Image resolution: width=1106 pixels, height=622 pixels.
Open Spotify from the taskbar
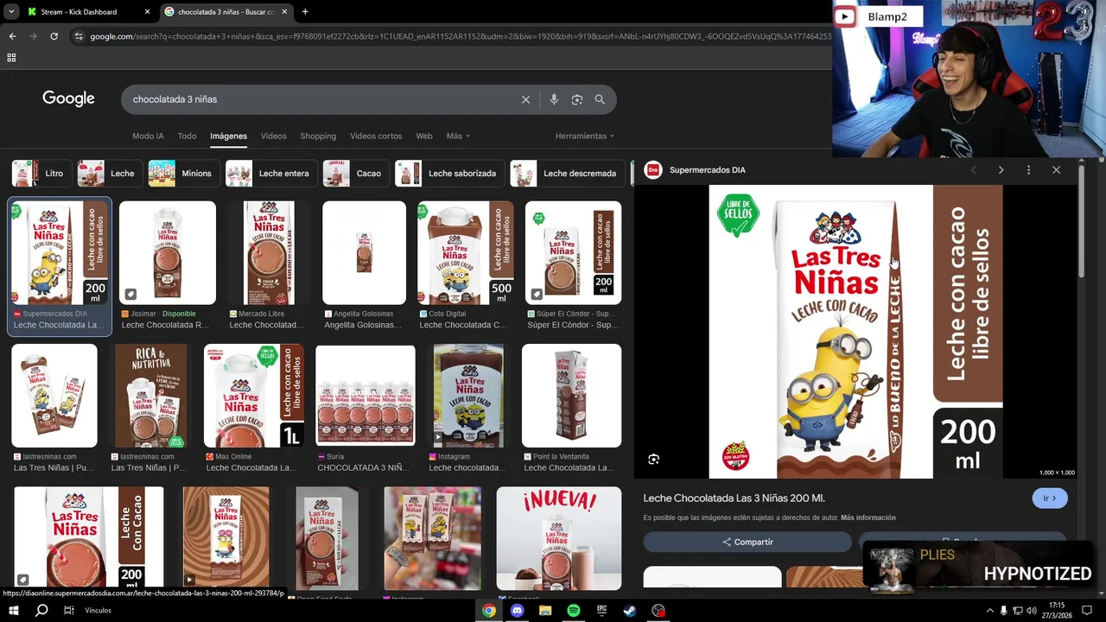574,611
